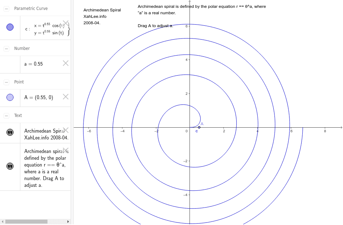Delete the number a = 0.55
The height and width of the screenshot is (225, 343).
click(x=66, y=63)
